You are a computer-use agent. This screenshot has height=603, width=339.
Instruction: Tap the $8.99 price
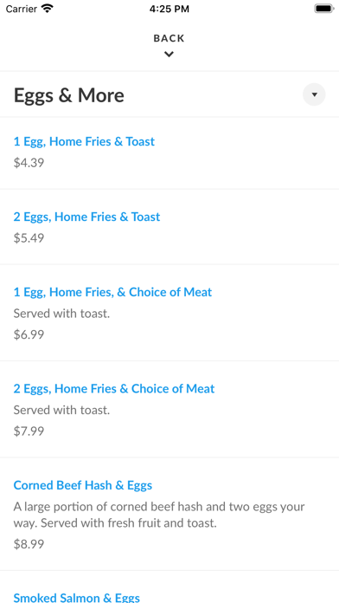(29, 544)
